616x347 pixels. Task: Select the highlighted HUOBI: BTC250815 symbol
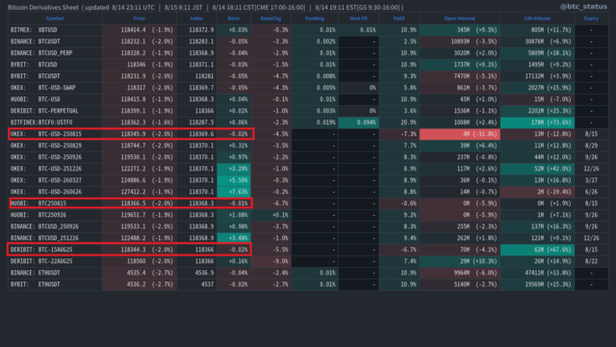38,203
